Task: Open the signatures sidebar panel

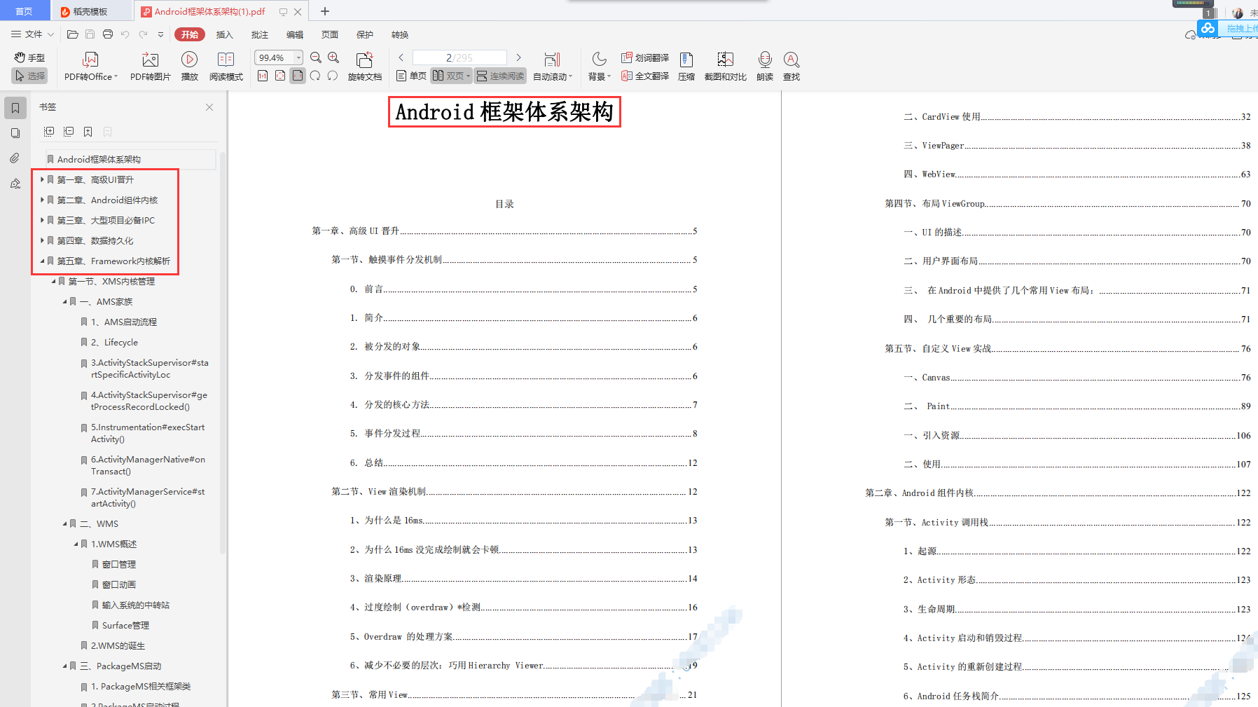Action: (15, 184)
